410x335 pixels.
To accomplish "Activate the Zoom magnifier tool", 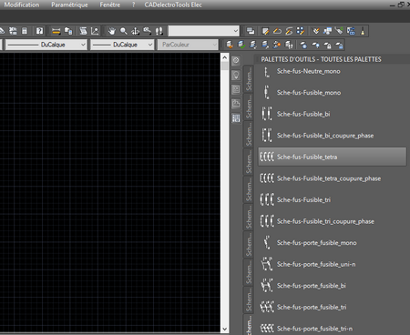I will click(x=124, y=31).
